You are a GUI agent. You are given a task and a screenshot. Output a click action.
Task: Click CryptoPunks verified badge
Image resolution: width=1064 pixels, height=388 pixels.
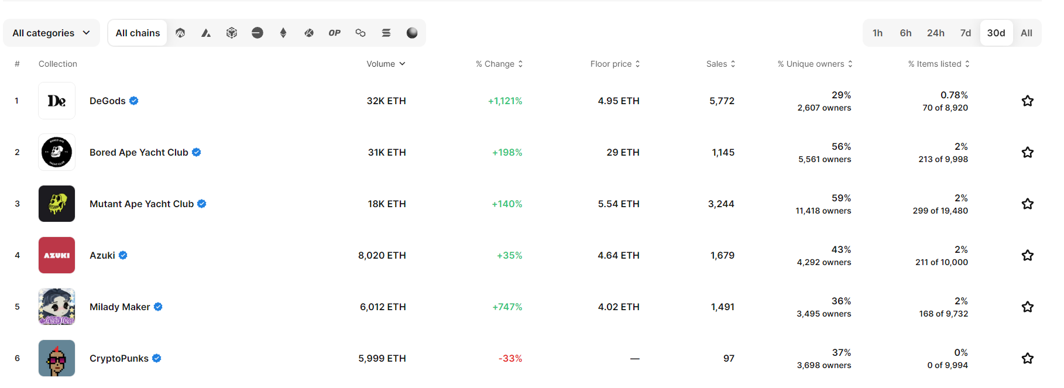tap(157, 358)
